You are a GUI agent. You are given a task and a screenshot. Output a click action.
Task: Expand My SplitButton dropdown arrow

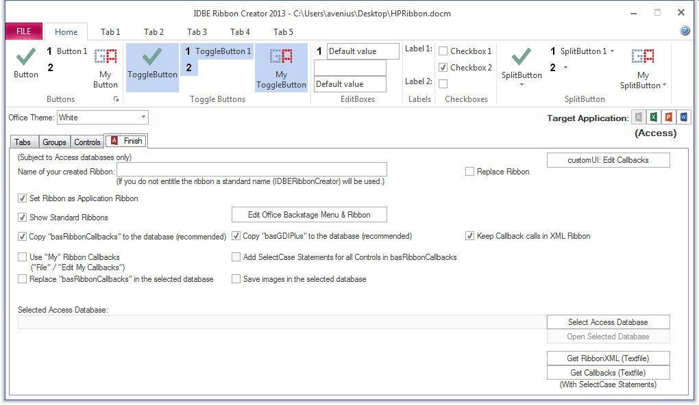664,85
